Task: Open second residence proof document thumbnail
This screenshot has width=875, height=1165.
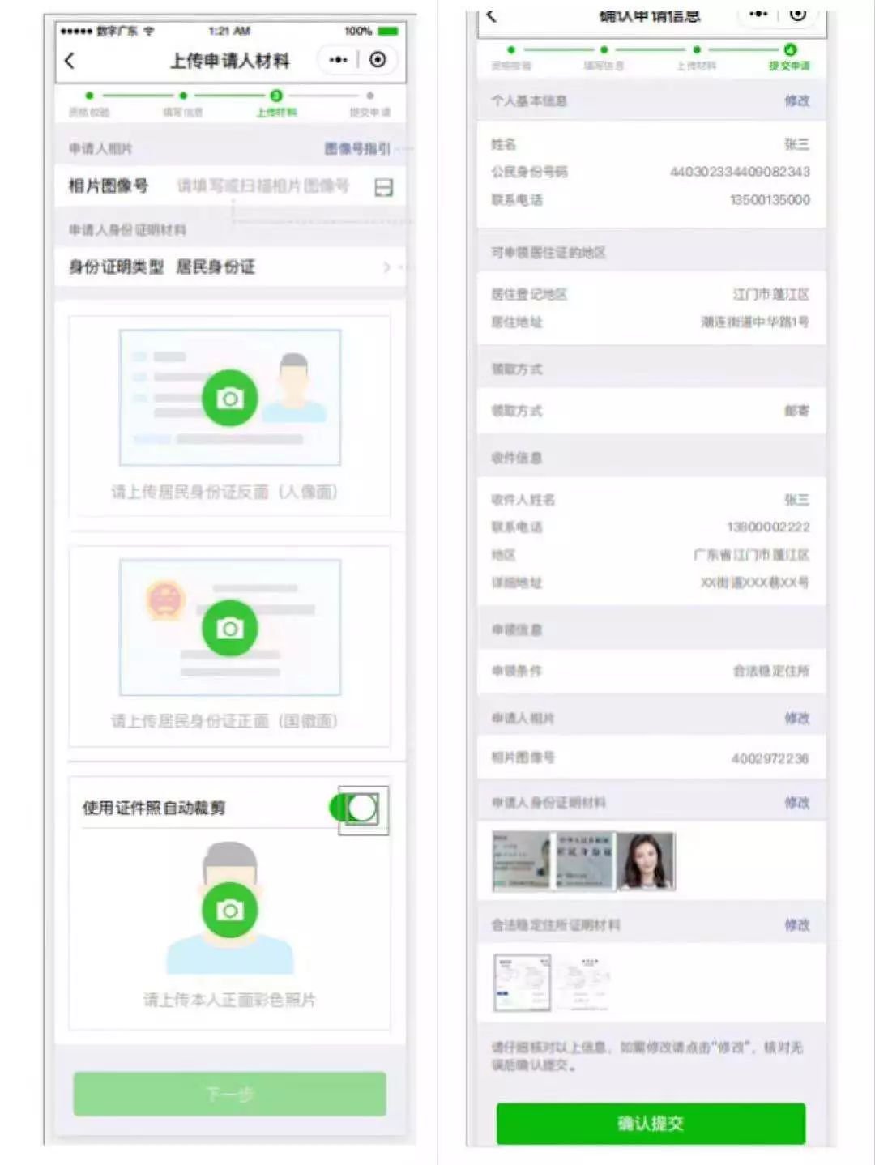Action: point(584,983)
